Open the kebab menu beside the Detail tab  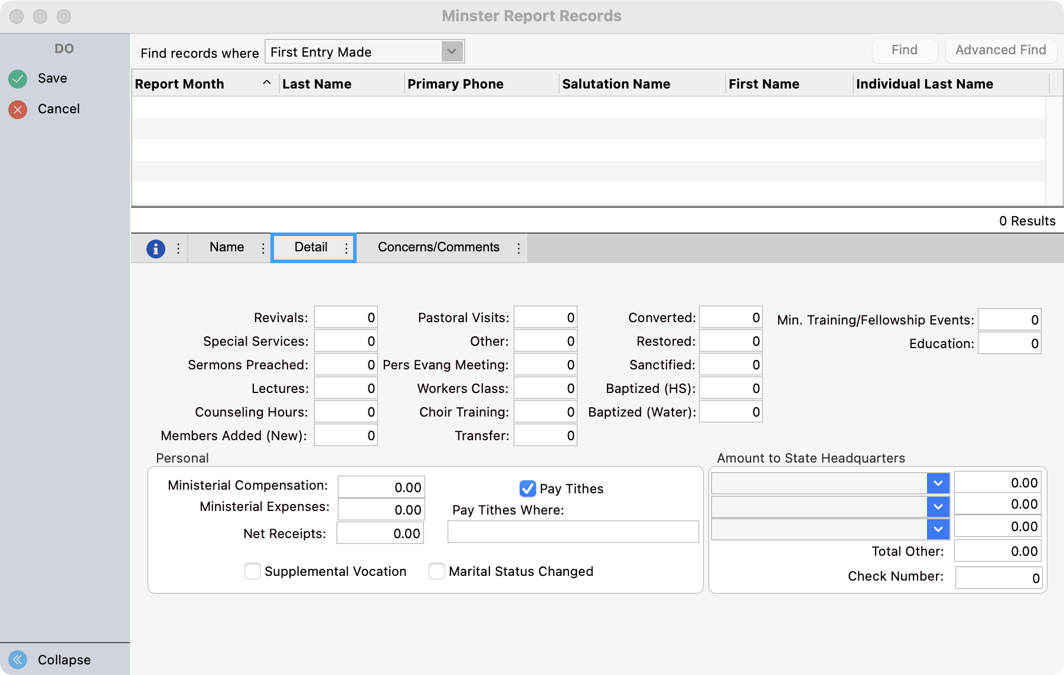click(x=346, y=248)
